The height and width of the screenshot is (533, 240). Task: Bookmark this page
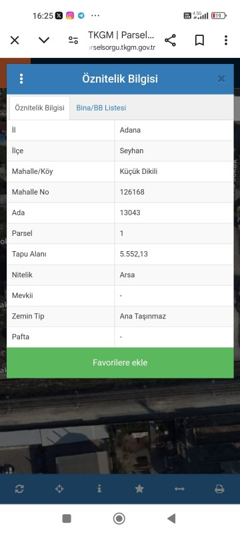[199, 41]
